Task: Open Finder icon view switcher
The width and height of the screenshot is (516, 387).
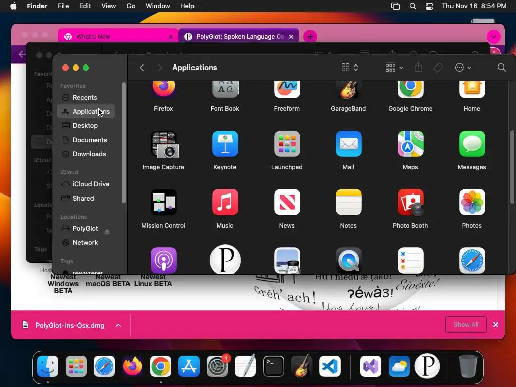Action: tap(350, 68)
